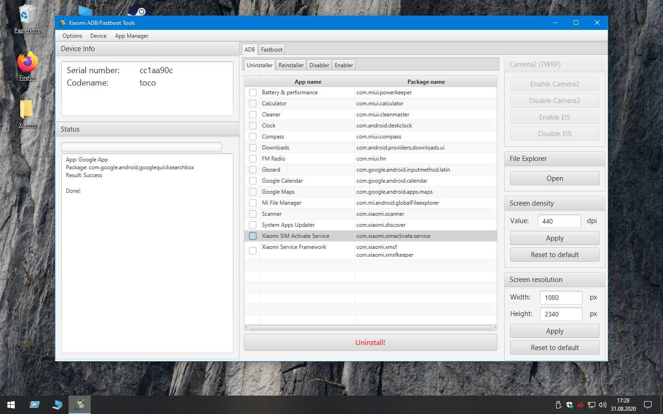Click the red tray icon
This screenshot has width=663, height=414.
pyautogui.click(x=581, y=405)
